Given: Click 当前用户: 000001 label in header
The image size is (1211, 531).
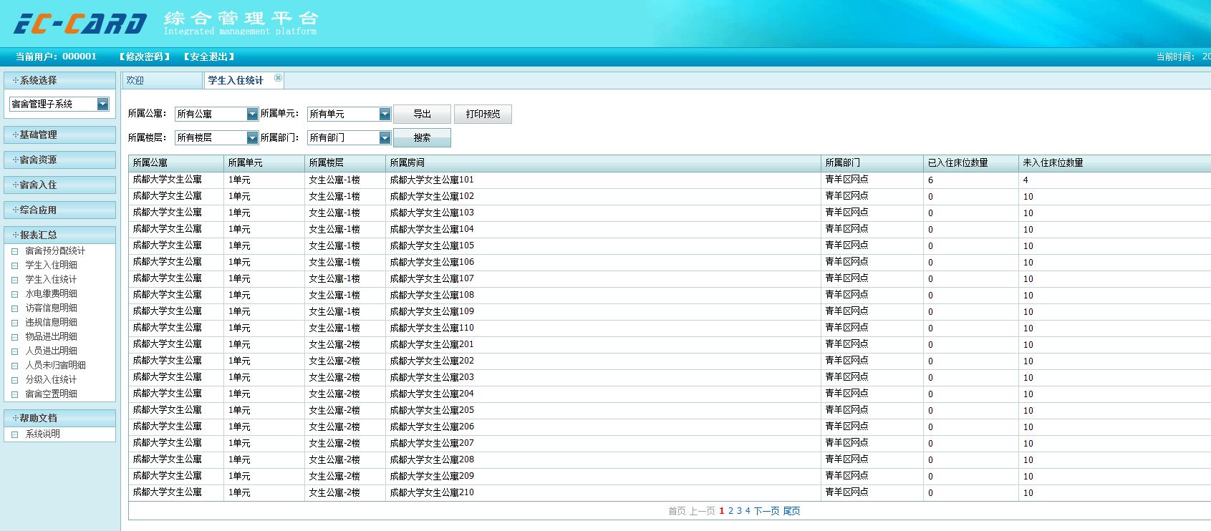Looking at the screenshot, I should click(x=56, y=57).
